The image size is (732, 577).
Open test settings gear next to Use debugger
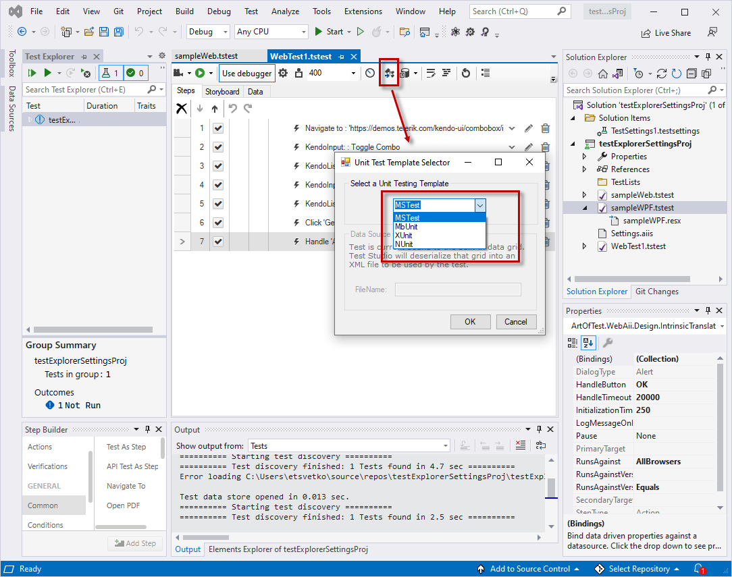(283, 73)
